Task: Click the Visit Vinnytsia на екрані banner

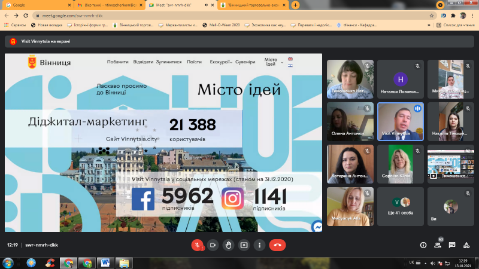Action: [x=239, y=41]
